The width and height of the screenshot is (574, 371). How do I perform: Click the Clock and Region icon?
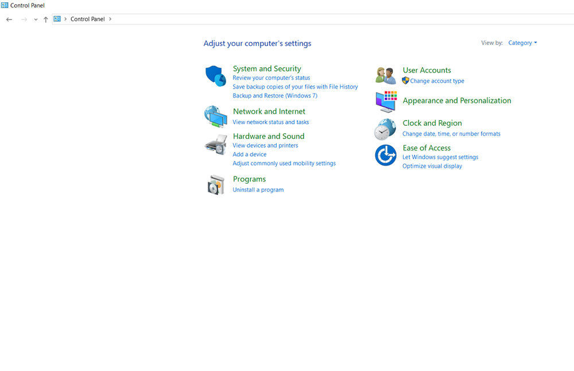pos(386,129)
